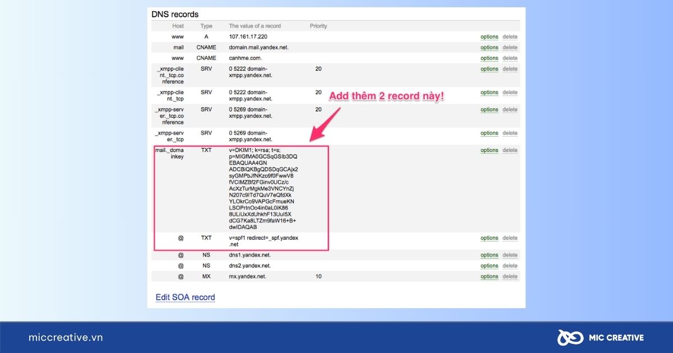
Task: Open options for the mail CNAME record
Action: pos(489,48)
